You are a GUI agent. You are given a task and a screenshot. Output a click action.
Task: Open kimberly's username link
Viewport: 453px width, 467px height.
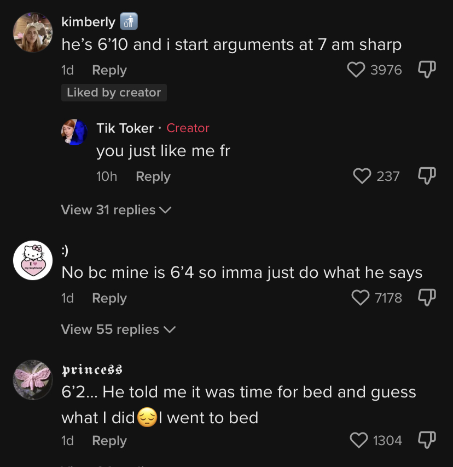tap(88, 22)
